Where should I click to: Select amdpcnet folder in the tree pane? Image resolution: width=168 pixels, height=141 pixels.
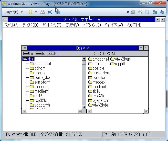40,64
